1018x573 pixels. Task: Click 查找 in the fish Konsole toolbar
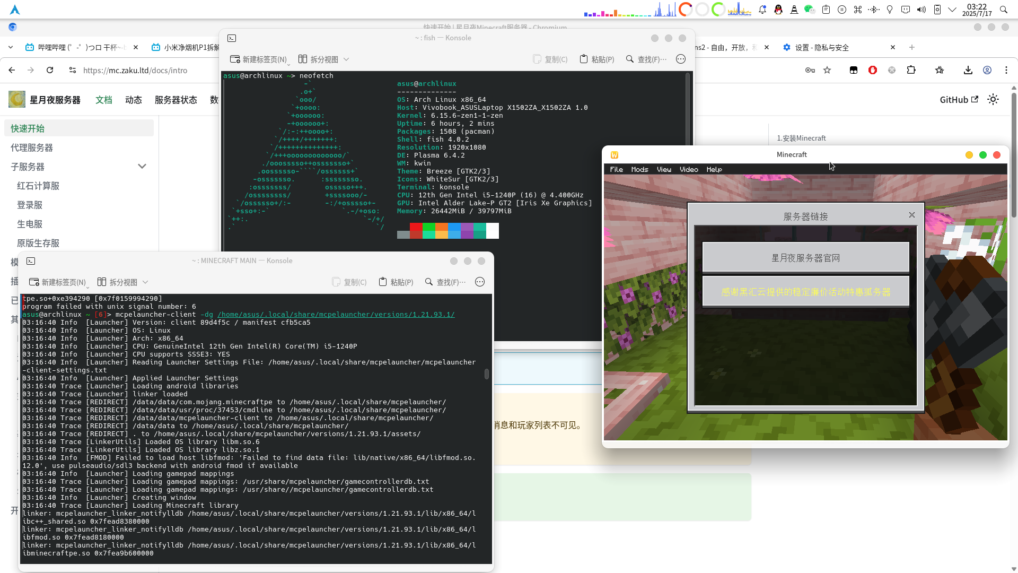(x=646, y=59)
